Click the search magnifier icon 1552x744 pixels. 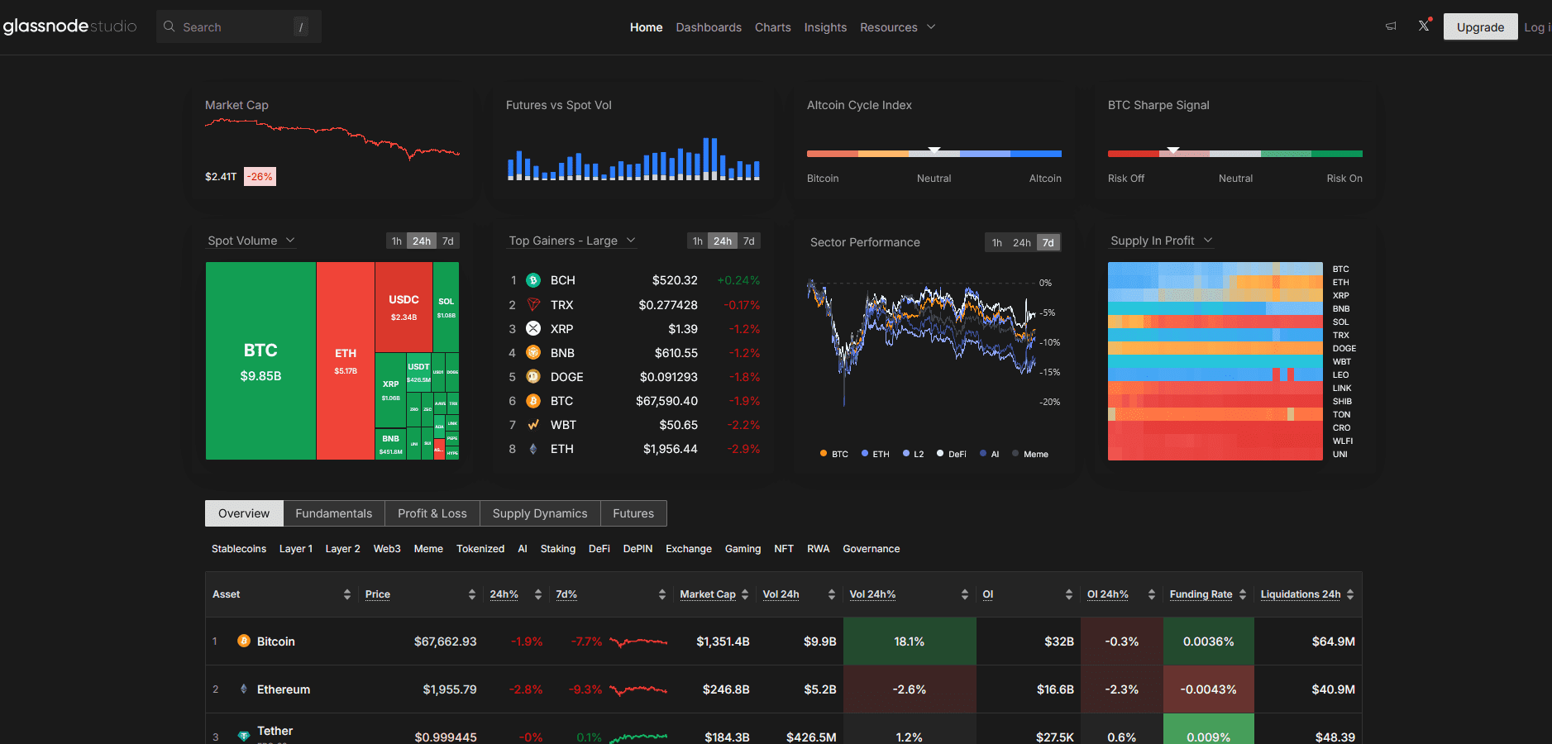171,26
